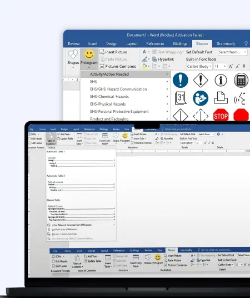
Task: Select EHS/GHS: Hazard Communication entry
Action: tap(126, 89)
